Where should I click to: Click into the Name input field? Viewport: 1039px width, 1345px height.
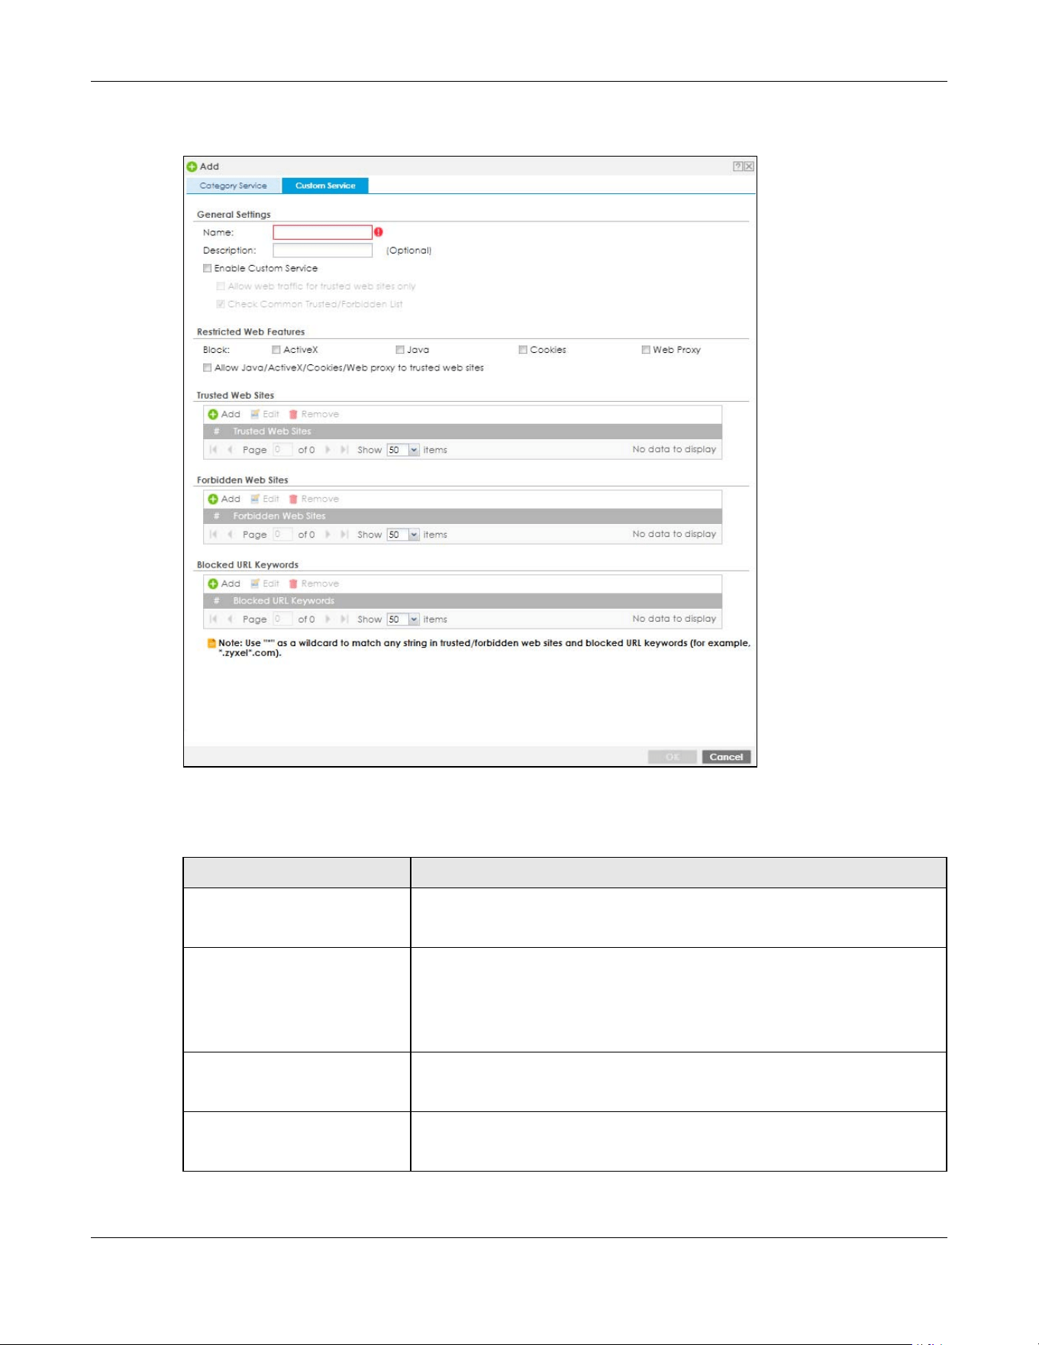click(x=322, y=232)
